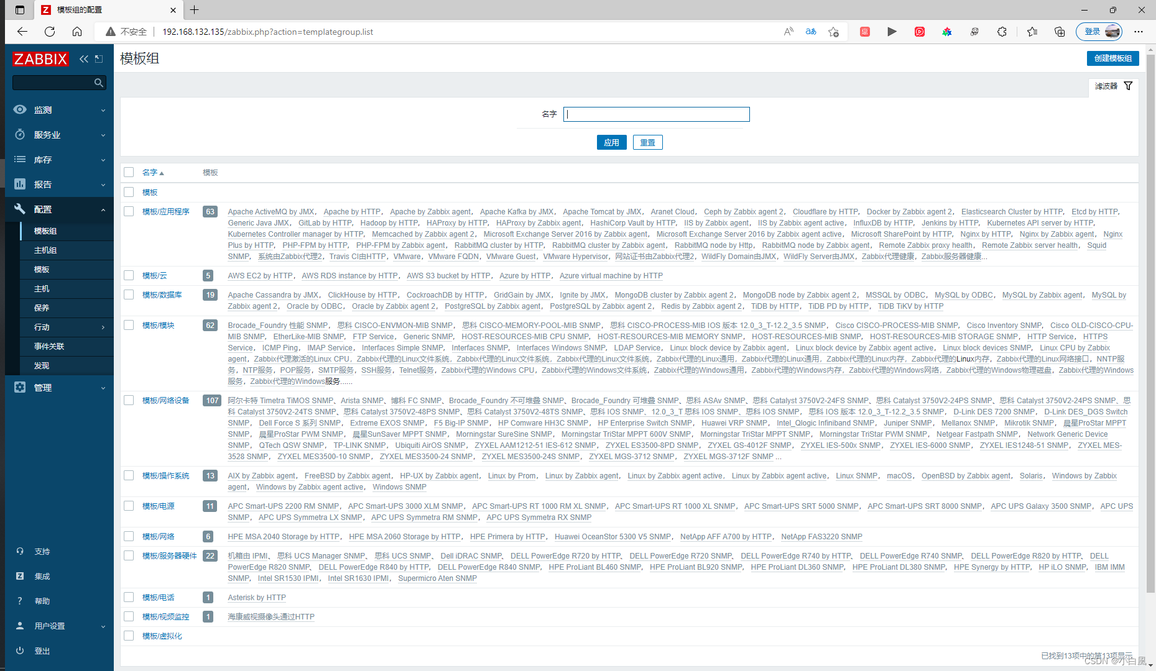Check the box for 模板/电源 row
The height and width of the screenshot is (671, 1156).
(x=129, y=506)
